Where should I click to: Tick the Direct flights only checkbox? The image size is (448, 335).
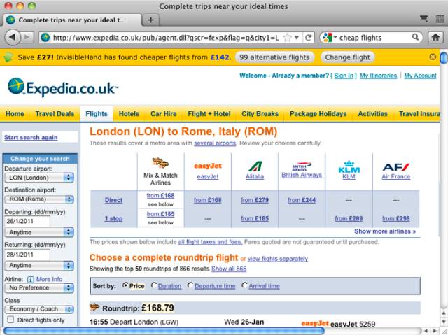click(10, 320)
